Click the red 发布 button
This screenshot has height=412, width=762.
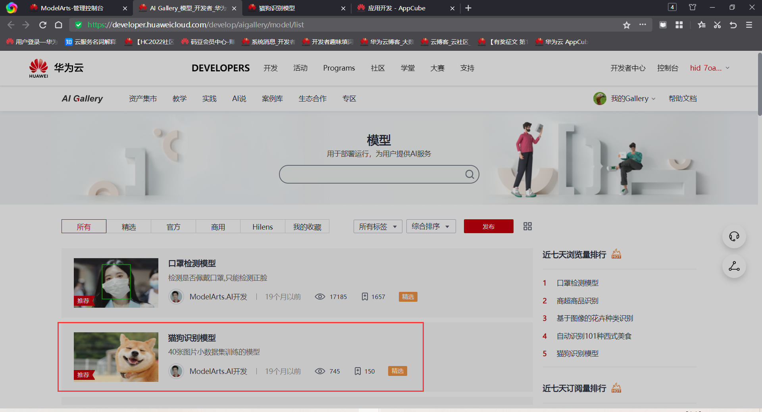(489, 226)
